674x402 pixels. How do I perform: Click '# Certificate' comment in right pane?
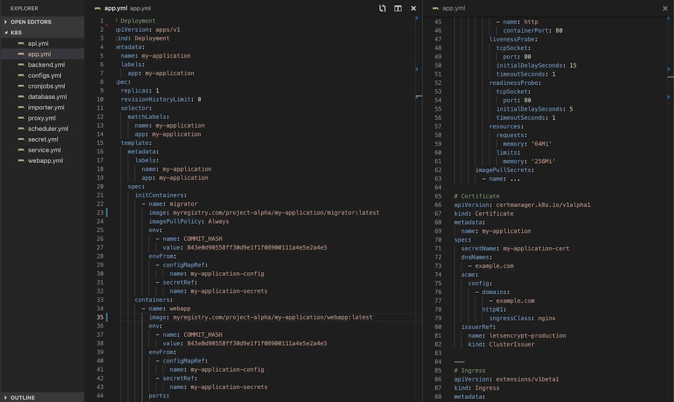[477, 196]
